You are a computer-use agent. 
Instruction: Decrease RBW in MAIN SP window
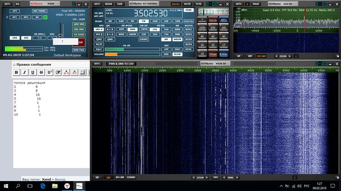tap(224, 177)
